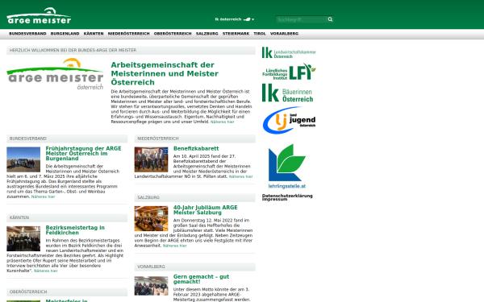484x302 pixels.
Task: Follow Näheres hier under Benefizkabarett
Action: click(x=240, y=176)
